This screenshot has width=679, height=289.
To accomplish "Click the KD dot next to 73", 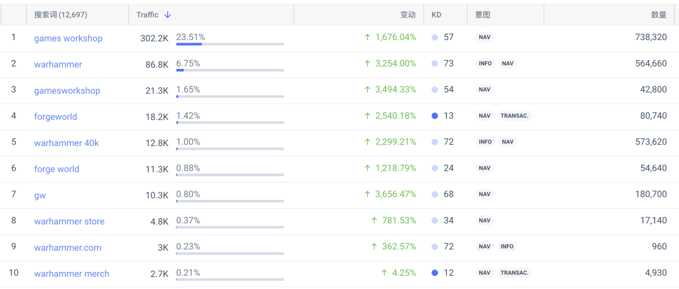I will point(435,64).
